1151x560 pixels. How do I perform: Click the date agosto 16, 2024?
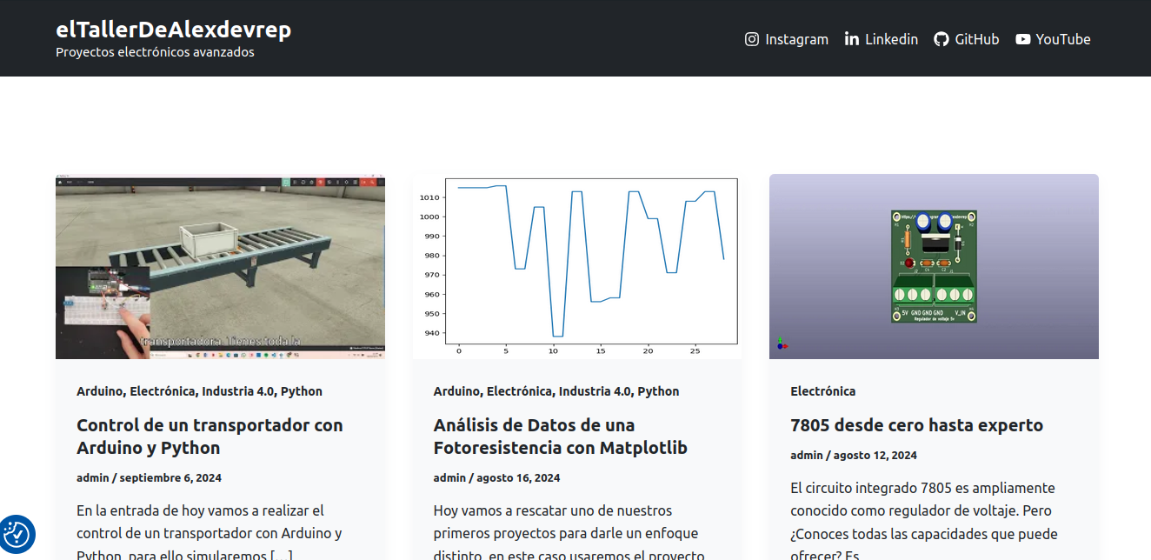[x=518, y=477]
